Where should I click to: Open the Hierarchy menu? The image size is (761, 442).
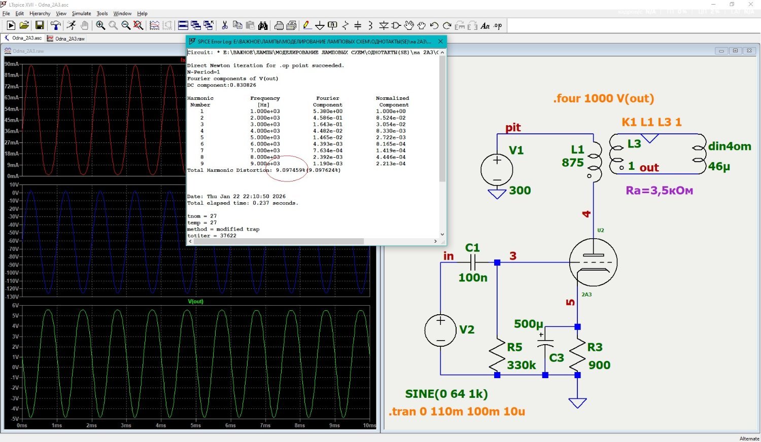pos(40,14)
